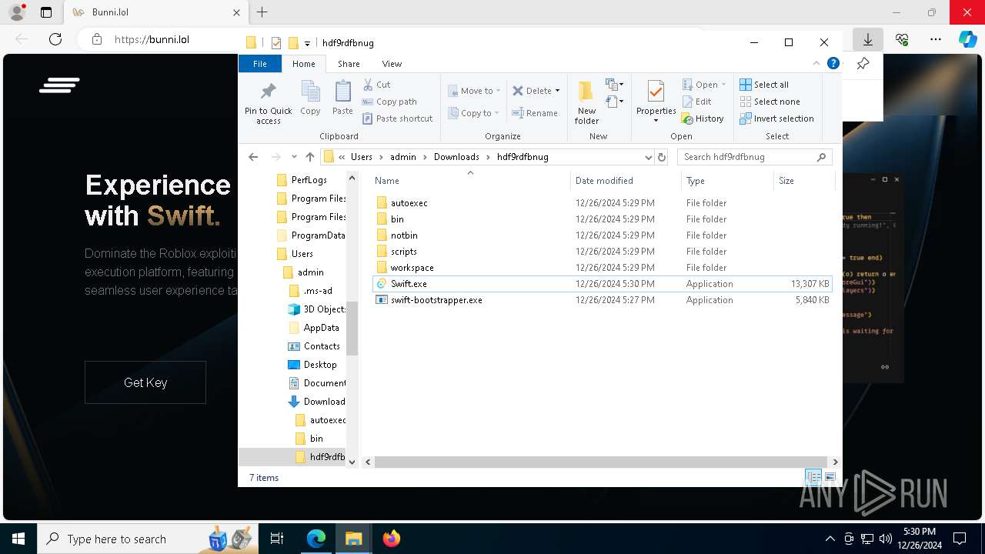Collapse the Explorer ribbon
Viewport: 985px width, 554px height.
click(816, 64)
